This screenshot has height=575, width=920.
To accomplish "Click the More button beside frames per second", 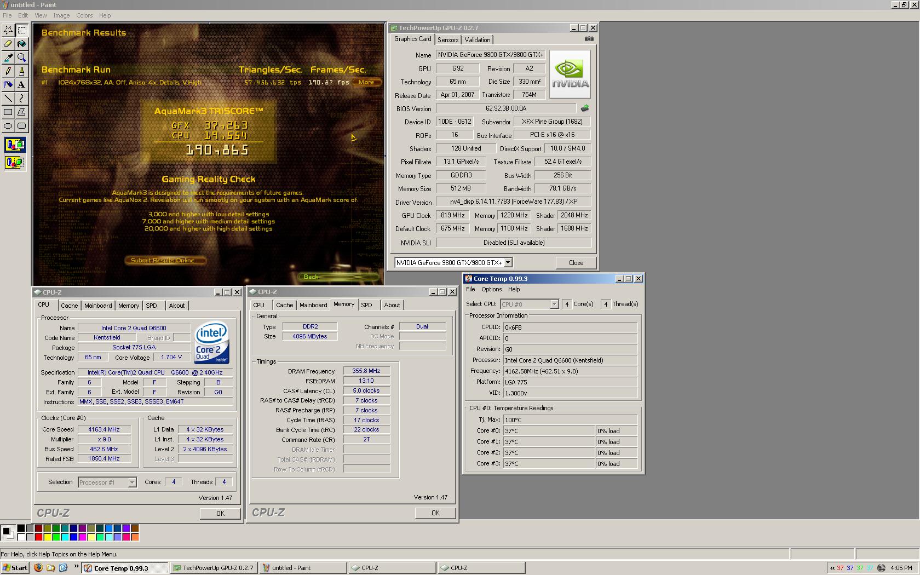I will pyautogui.click(x=366, y=82).
